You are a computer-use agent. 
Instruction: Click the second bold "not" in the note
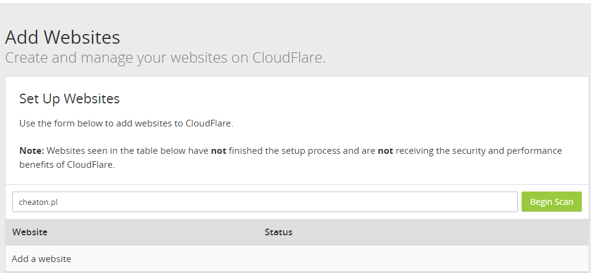(x=385, y=150)
